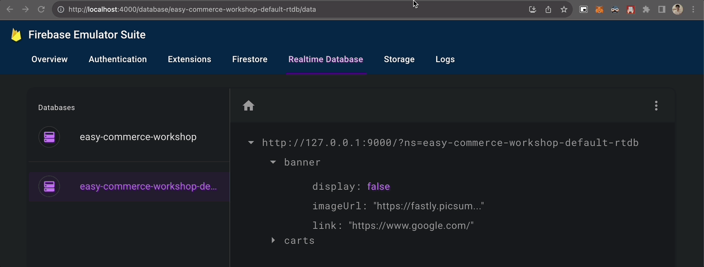Open the Chrome profile avatar
The height and width of the screenshot is (267, 704).
click(678, 9)
